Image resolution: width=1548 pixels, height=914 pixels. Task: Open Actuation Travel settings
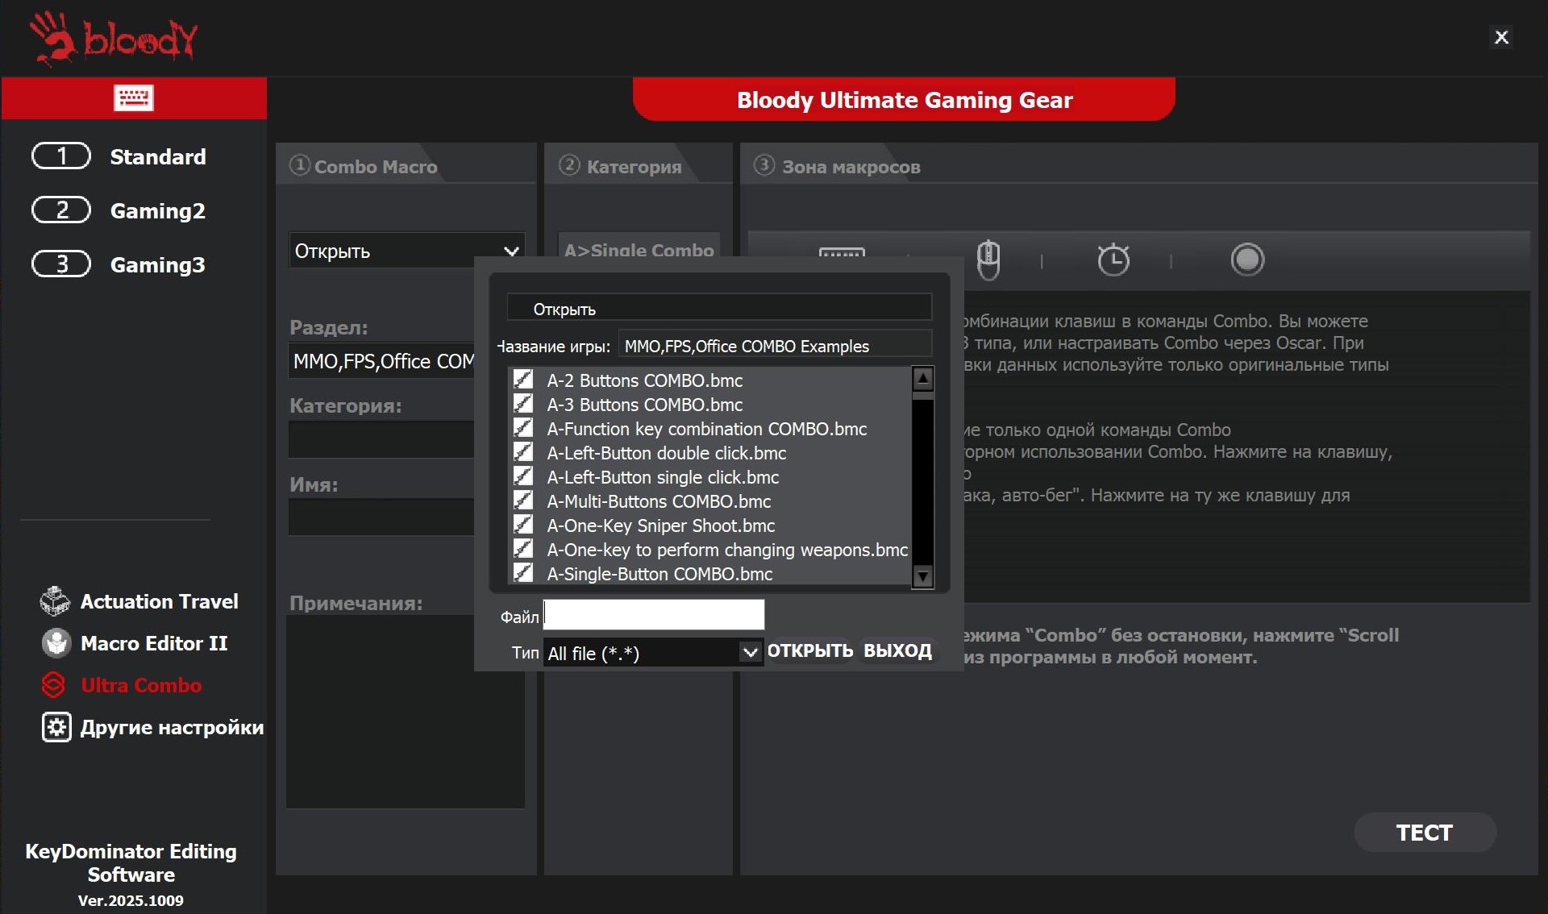[x=139, y=601]
